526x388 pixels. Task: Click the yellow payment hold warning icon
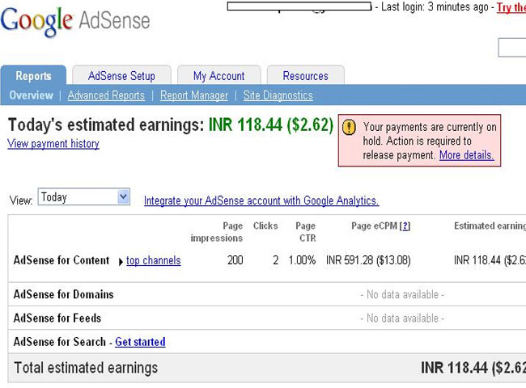[349, 128]
